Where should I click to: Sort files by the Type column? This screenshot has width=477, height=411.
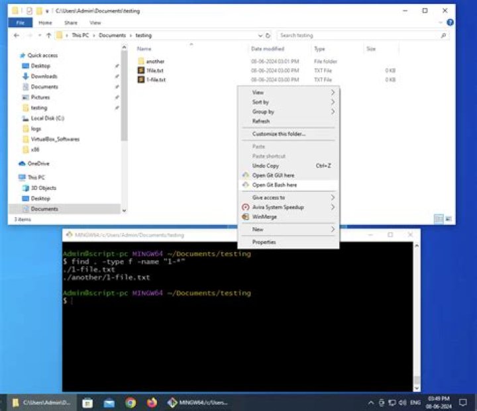(x=319, y=49)
